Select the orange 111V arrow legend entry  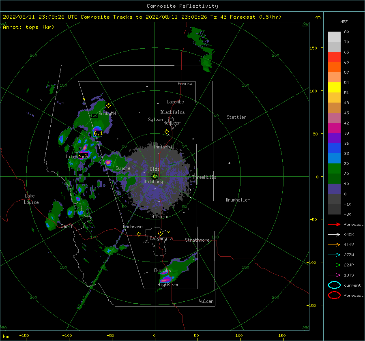(x=334, y=244)
